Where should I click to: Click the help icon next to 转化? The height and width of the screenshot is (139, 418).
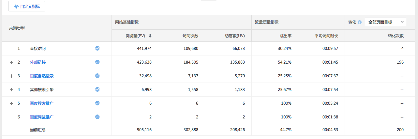pyautogui.click(x=360, y=22)
